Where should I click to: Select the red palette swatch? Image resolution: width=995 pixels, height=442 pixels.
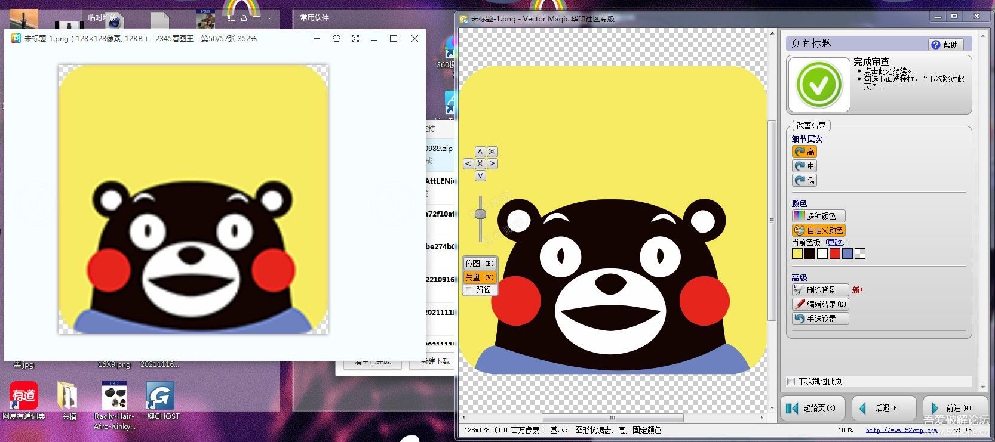point(835,254)
